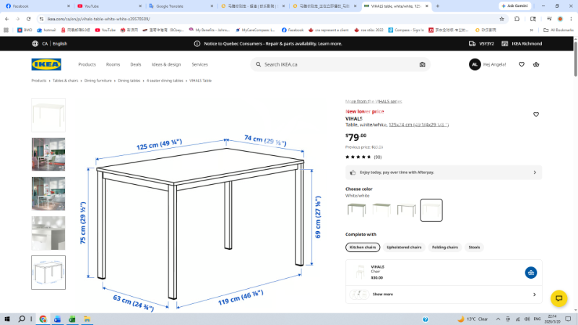The width and height of the screenshot is (578, 325).
Task: Select the IKEA Richmond store icon
Action: click(x=504, y=43)
